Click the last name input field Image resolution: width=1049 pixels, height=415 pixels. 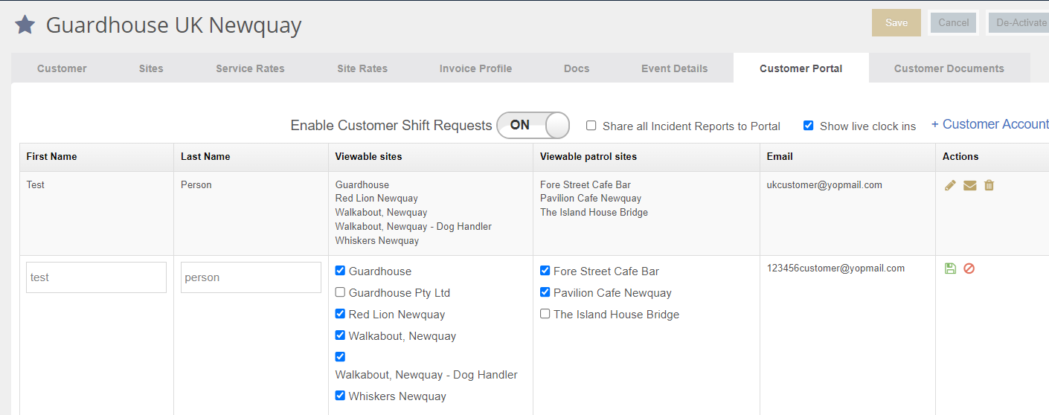[251, 277]
